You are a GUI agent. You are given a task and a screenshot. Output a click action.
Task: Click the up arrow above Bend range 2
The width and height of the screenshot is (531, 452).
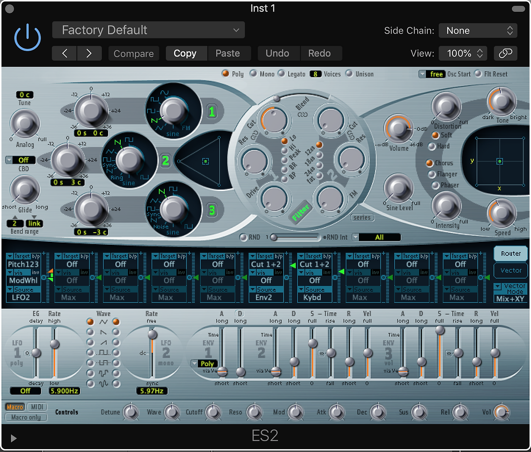click(x=15, y=217)
